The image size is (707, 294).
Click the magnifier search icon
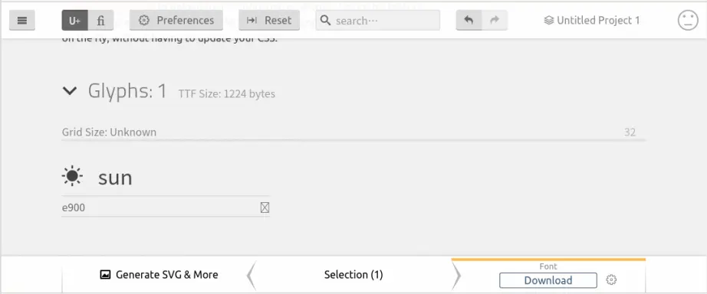coord(326,20)
